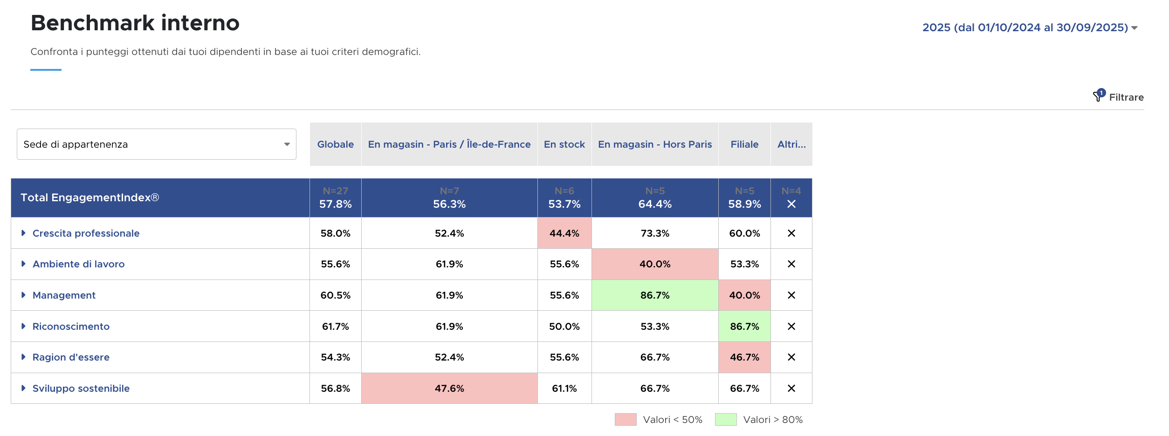Expand the Crescita professionale row
Screen dimensions: 1169x436
23,233
